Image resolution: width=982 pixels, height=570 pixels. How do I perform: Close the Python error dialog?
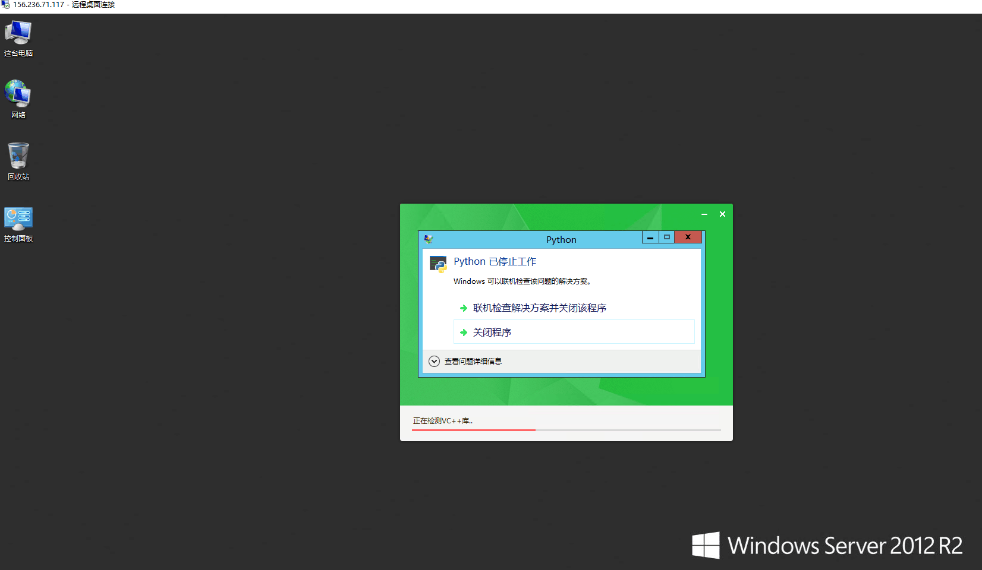click(688, 237)
